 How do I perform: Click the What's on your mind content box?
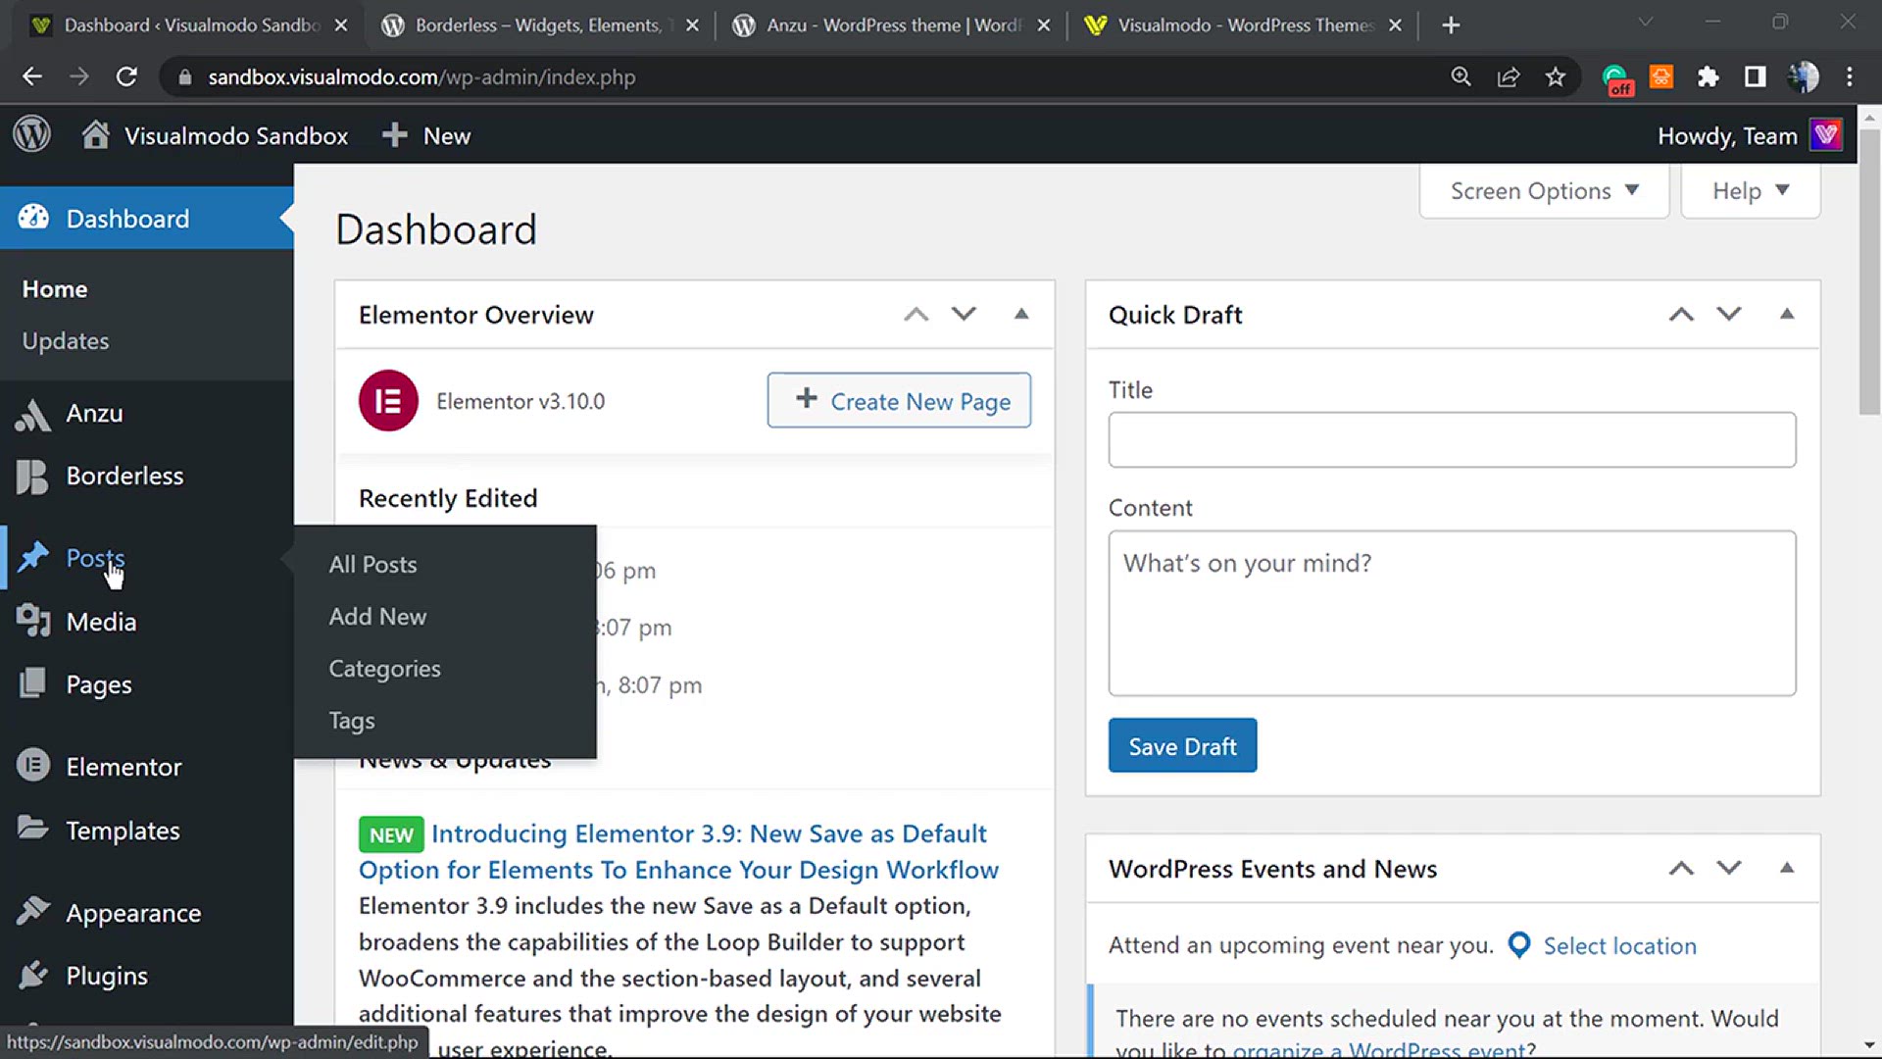tap(1452, 613)
